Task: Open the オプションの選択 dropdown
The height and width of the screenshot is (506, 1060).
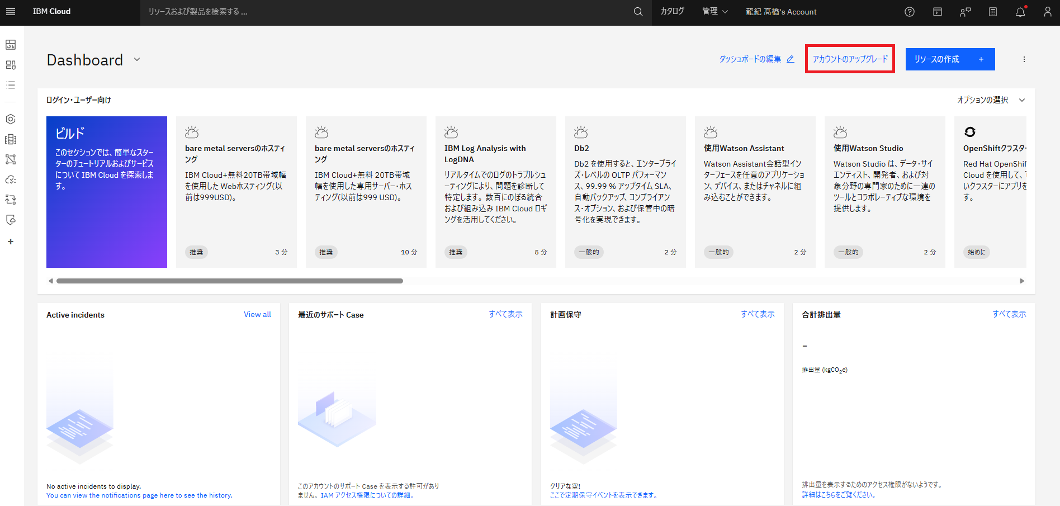Action: pos(991,100)
